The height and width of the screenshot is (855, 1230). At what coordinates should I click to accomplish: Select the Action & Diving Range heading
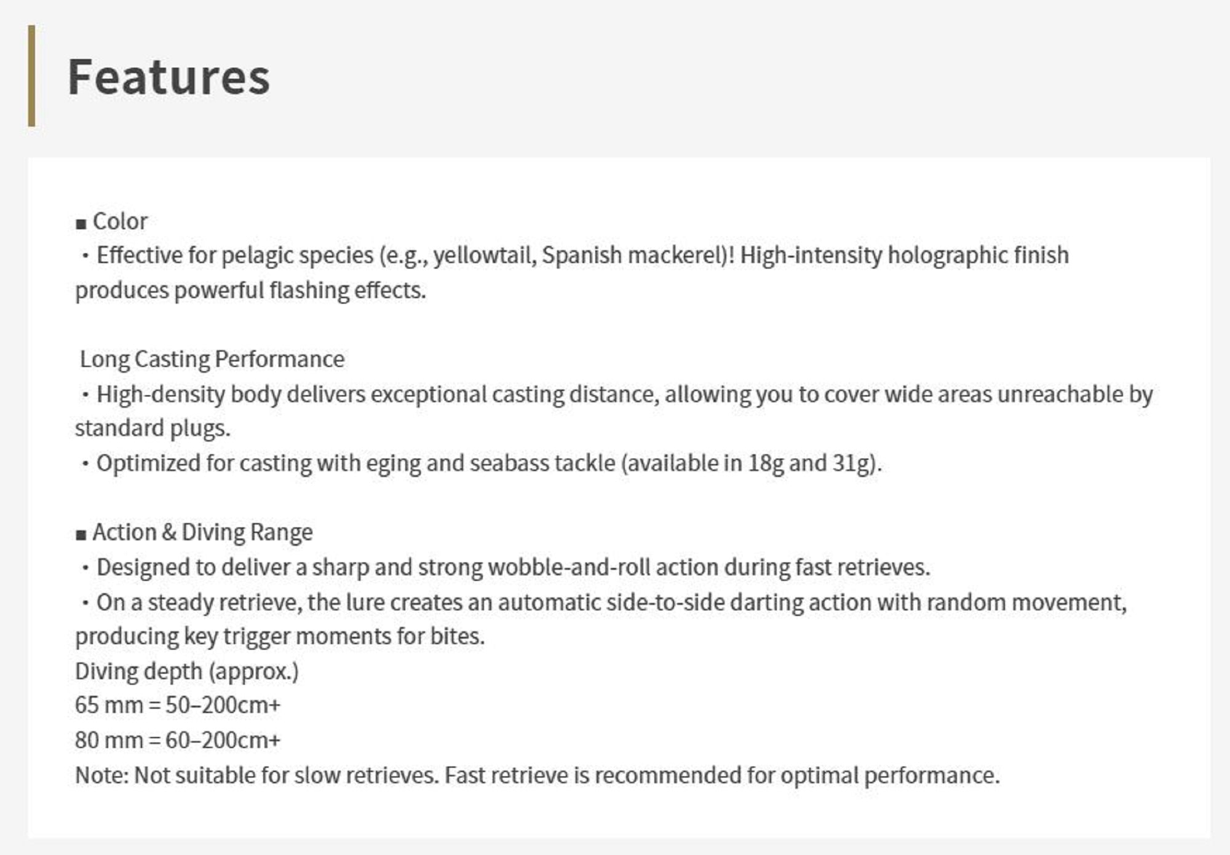point(202,532)
